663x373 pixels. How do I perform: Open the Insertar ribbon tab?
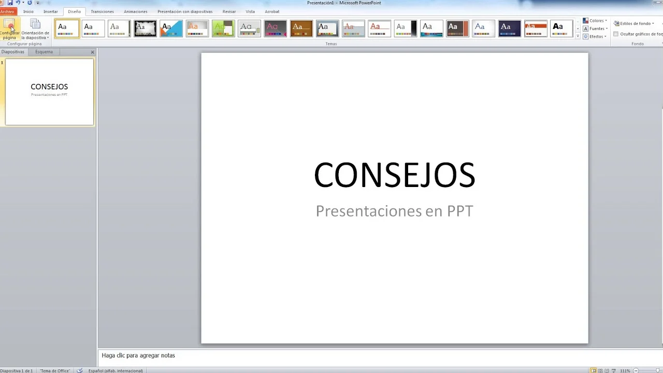tap(51, 11)
